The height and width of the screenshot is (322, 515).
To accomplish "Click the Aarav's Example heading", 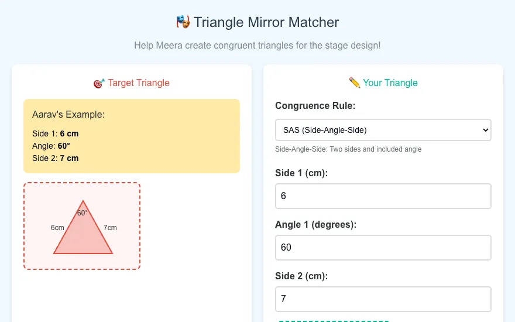I will coord(68,114).
